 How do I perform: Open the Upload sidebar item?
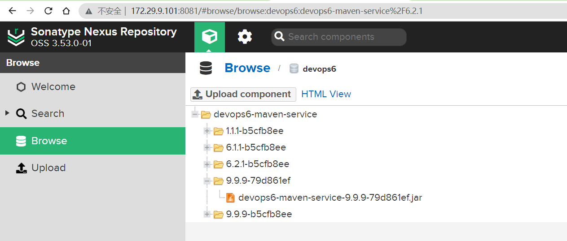point(92,168)
